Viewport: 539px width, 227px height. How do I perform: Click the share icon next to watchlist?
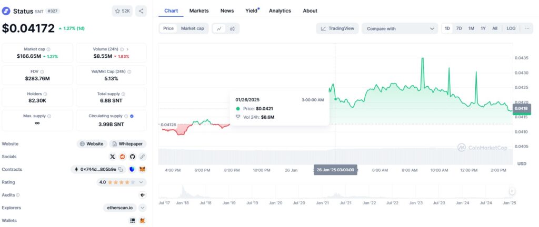click(x=141, y=11)
